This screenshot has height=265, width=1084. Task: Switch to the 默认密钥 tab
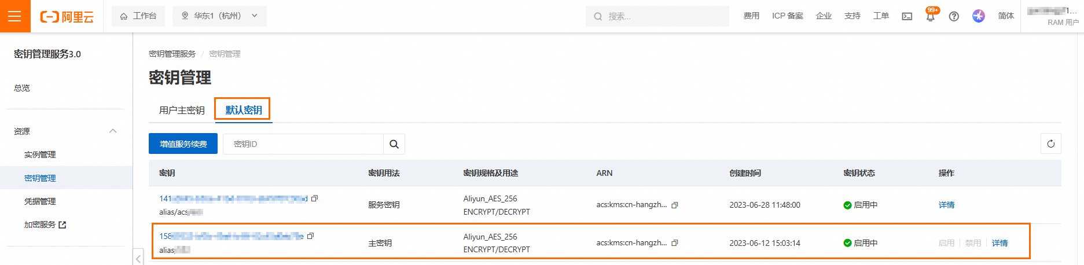(243, 110)
